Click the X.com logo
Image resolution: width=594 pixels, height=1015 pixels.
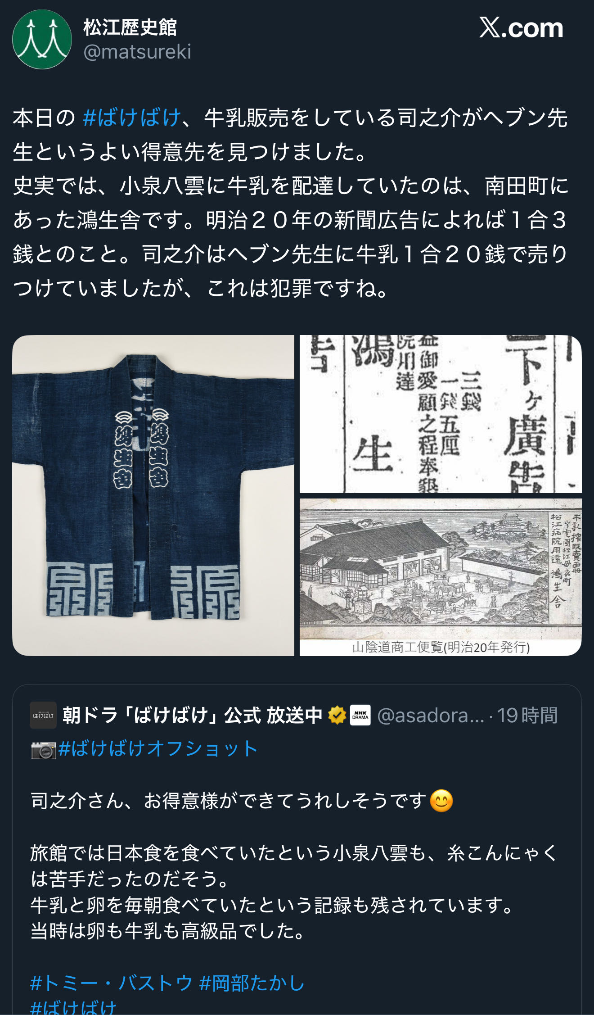pos(521,28)
